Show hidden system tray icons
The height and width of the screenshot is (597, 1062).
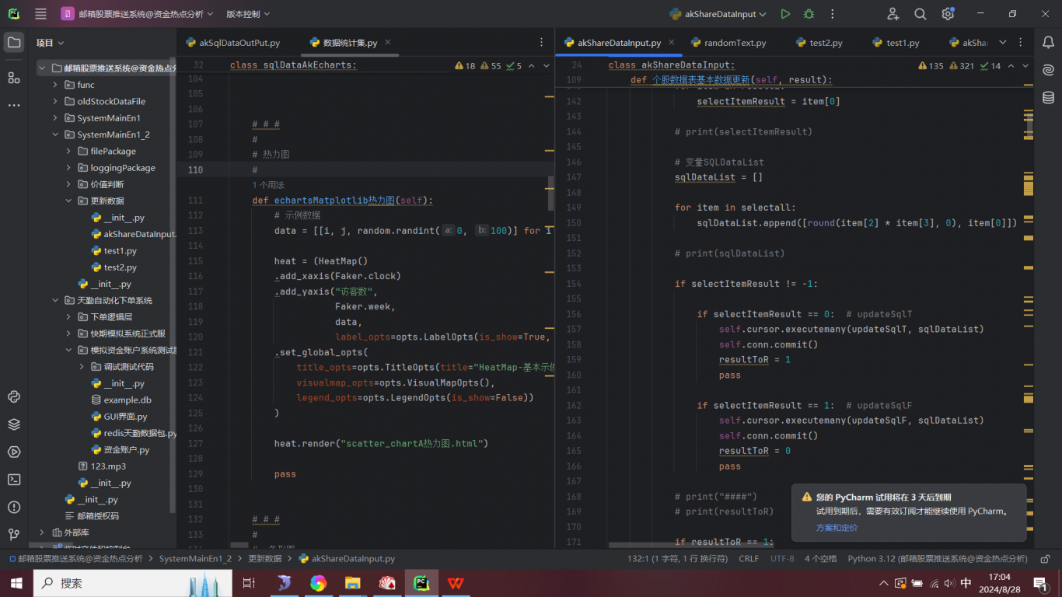pyautogui.click(x=883, y=583)
